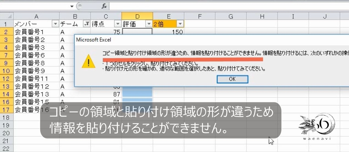Select column J header
Screen dimensions: 349x152
[324, 17]
